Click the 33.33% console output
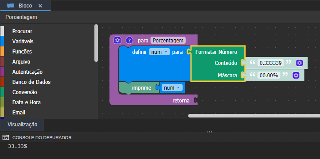320x159 pixels. click(x=18, y=146)
